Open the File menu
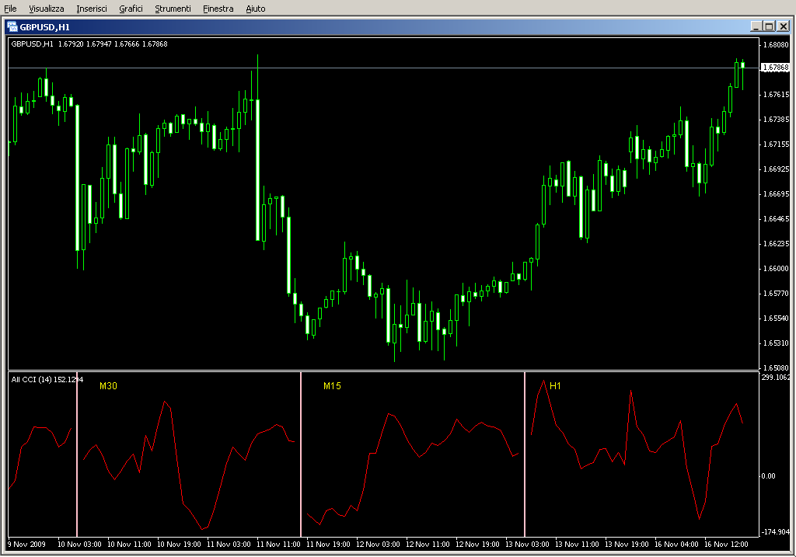 coord(10,9)
